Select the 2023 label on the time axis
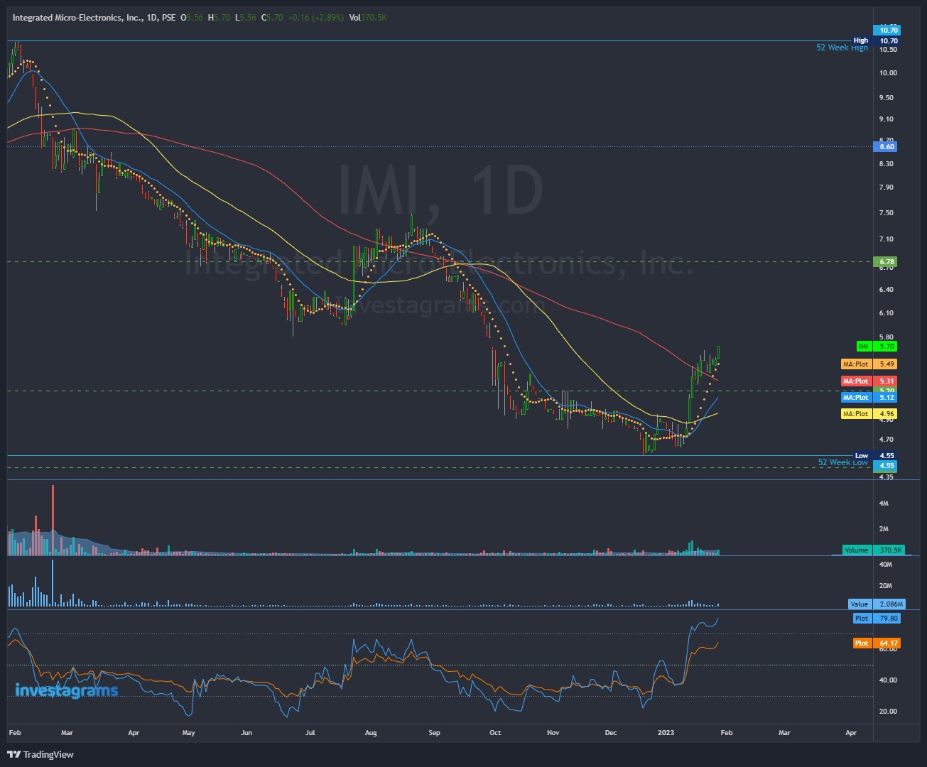Image resolution: width=927 pixels, height=767 pixels. tap(666, 732)
